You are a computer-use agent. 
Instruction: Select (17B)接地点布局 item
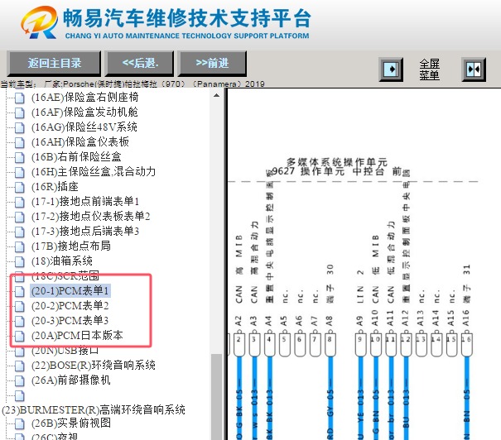(71, 246)
